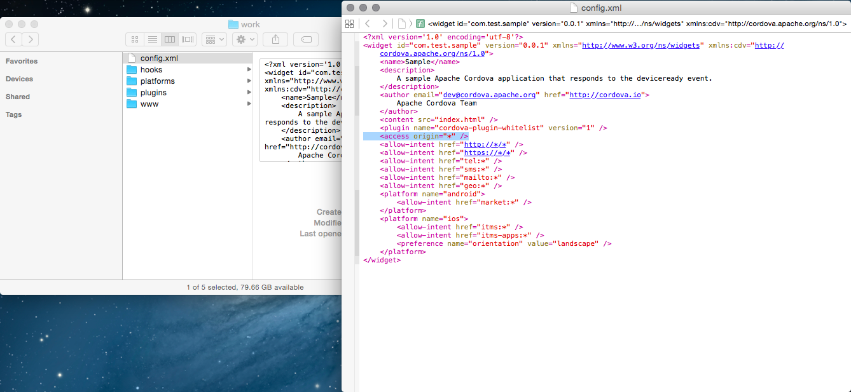Open related items grid in Xcode editor
The height and width of the screenshot is (392, 851).
(x=349, y=24)
